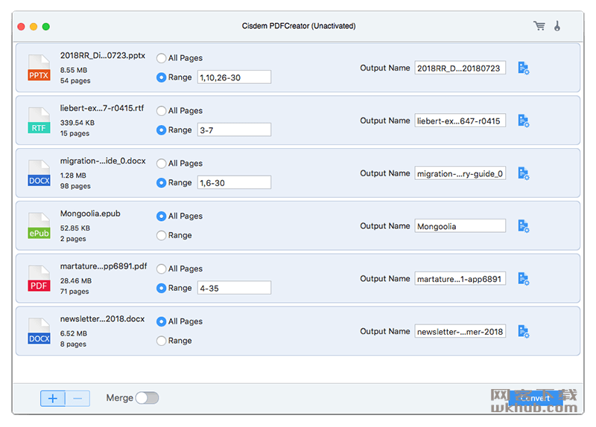This screenshot has height=427, width=596.
Task: Edit the range field containing 1,6-30
Action: pyautogui.click(x=234, y=183)
